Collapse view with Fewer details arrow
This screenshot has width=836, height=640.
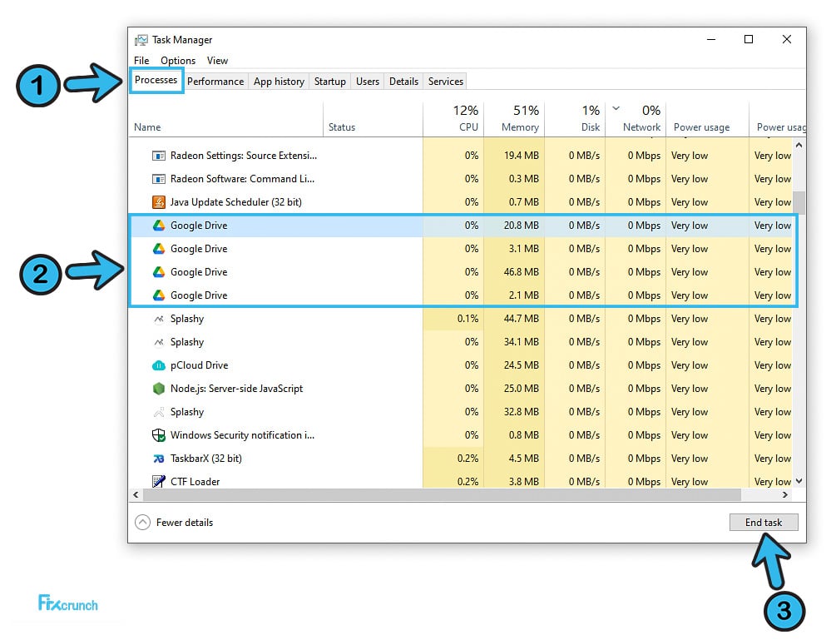[142, 522]
